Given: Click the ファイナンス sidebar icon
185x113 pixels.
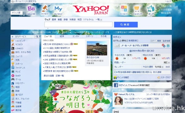Looking at the screenshot, I should (13, 68).
